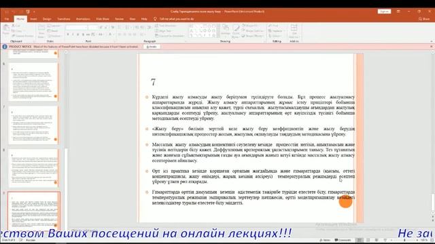
Task: Toggle underline formatting
Action: click(x=78, y=35)
